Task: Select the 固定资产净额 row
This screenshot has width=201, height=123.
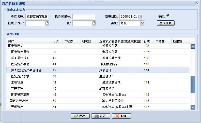Action: pos(98,76)
